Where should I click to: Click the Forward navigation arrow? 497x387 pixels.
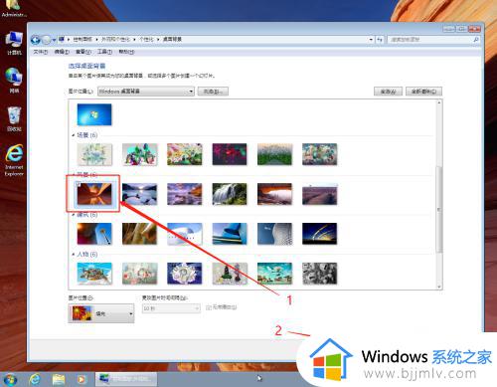(x=47, y=40)
